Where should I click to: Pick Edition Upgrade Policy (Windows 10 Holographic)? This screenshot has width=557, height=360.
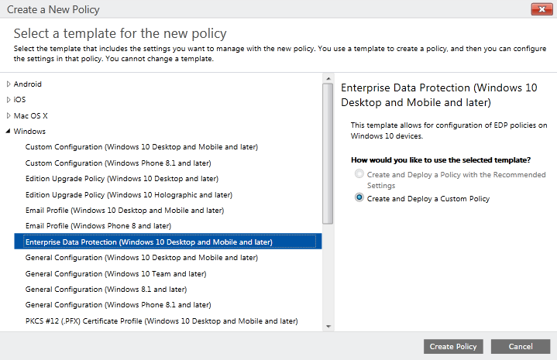click(x=129, y=194)
